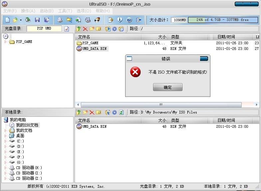Select the disc root icon in the image tree
The height and width of the screenshot is (191, 261).
[x=6, y=36]
